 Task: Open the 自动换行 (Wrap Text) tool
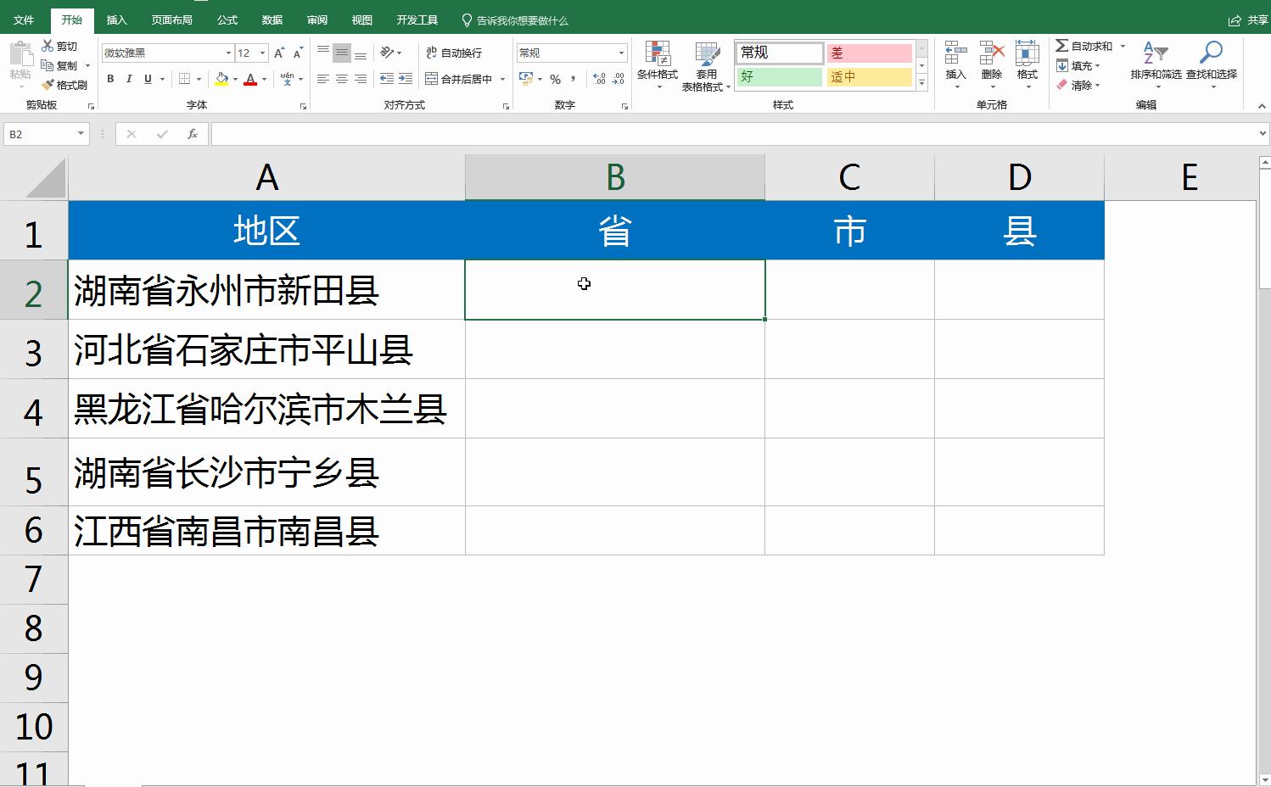point(459,53)
